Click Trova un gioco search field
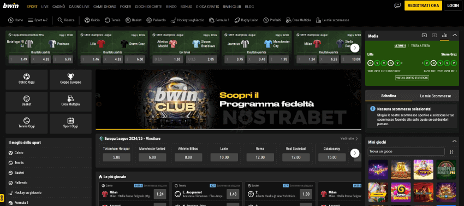Viewport: 464px width, 206px height. (x=406, y=151)
